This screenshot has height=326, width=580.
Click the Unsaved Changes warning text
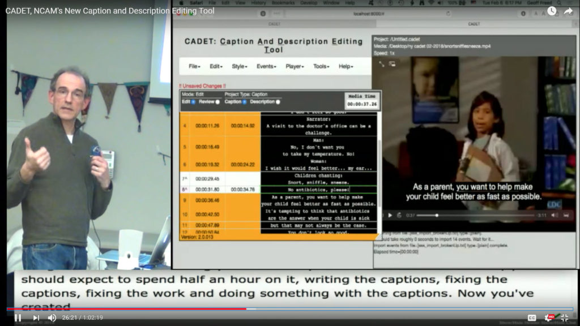point(202,86)
